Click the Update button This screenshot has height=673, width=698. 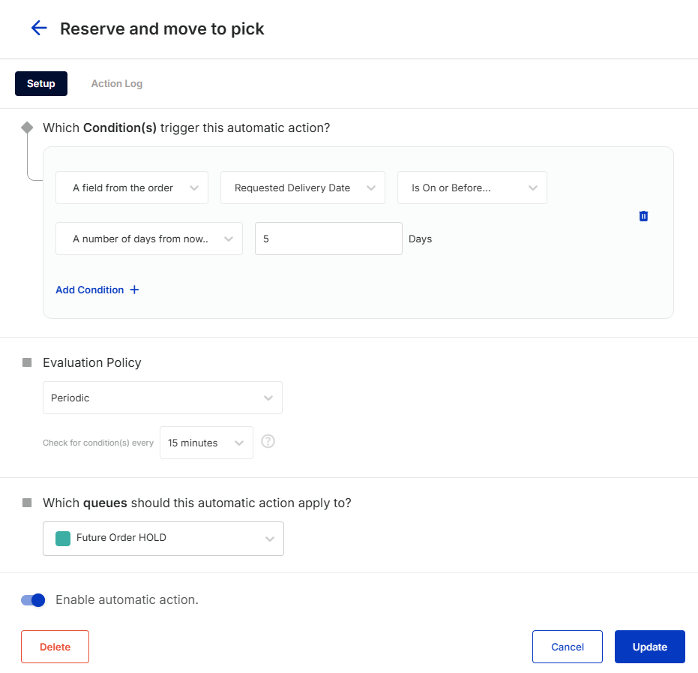pyautogui.click(x=649, y=647)
